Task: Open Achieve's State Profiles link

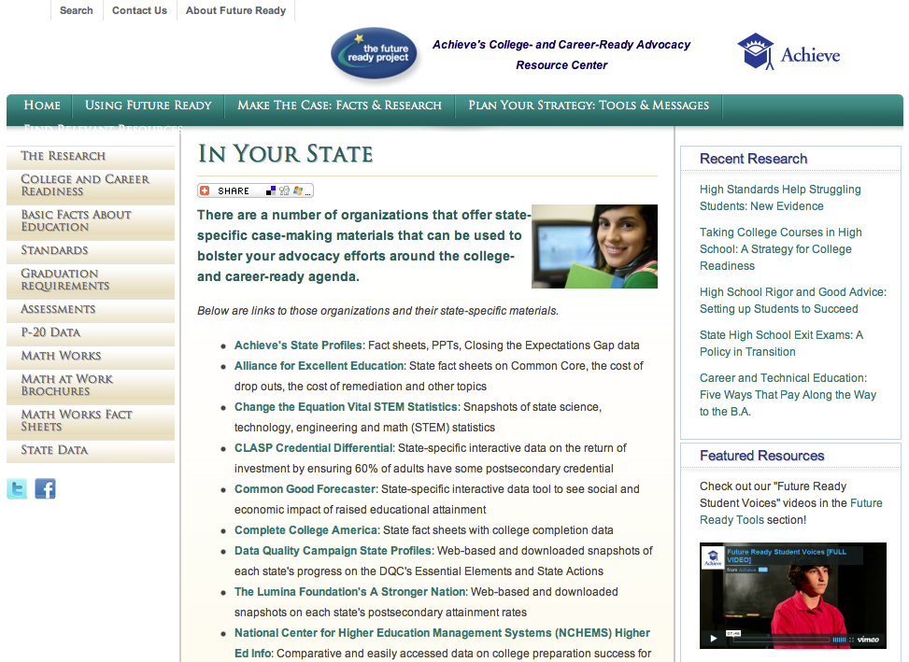Action: 299,345
